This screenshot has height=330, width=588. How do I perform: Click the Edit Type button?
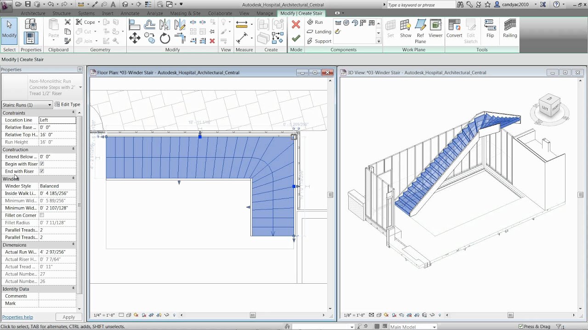tap(68, 104)
